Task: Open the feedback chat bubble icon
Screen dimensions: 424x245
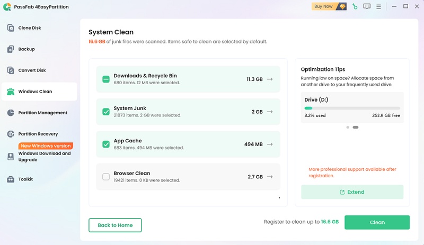Action: 367,6
